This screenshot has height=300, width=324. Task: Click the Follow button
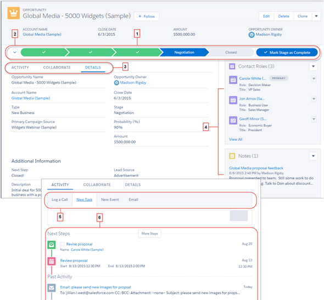[x=147, y=16]
